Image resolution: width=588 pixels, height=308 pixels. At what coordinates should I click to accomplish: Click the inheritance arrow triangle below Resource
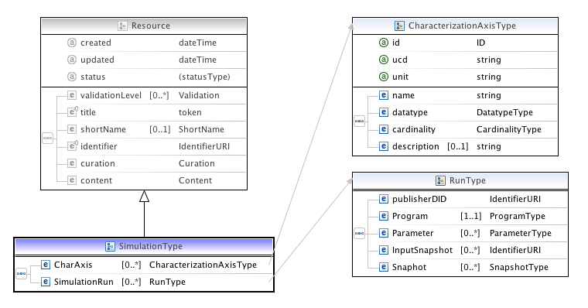point(145,197)
